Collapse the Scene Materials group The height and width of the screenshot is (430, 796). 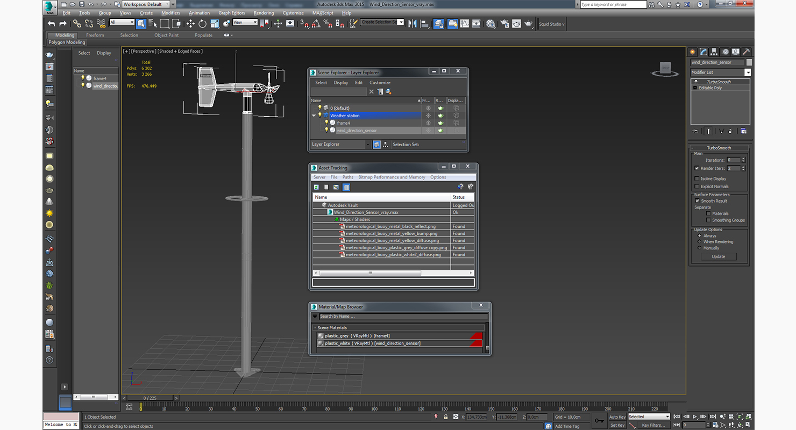click(315, 328)
